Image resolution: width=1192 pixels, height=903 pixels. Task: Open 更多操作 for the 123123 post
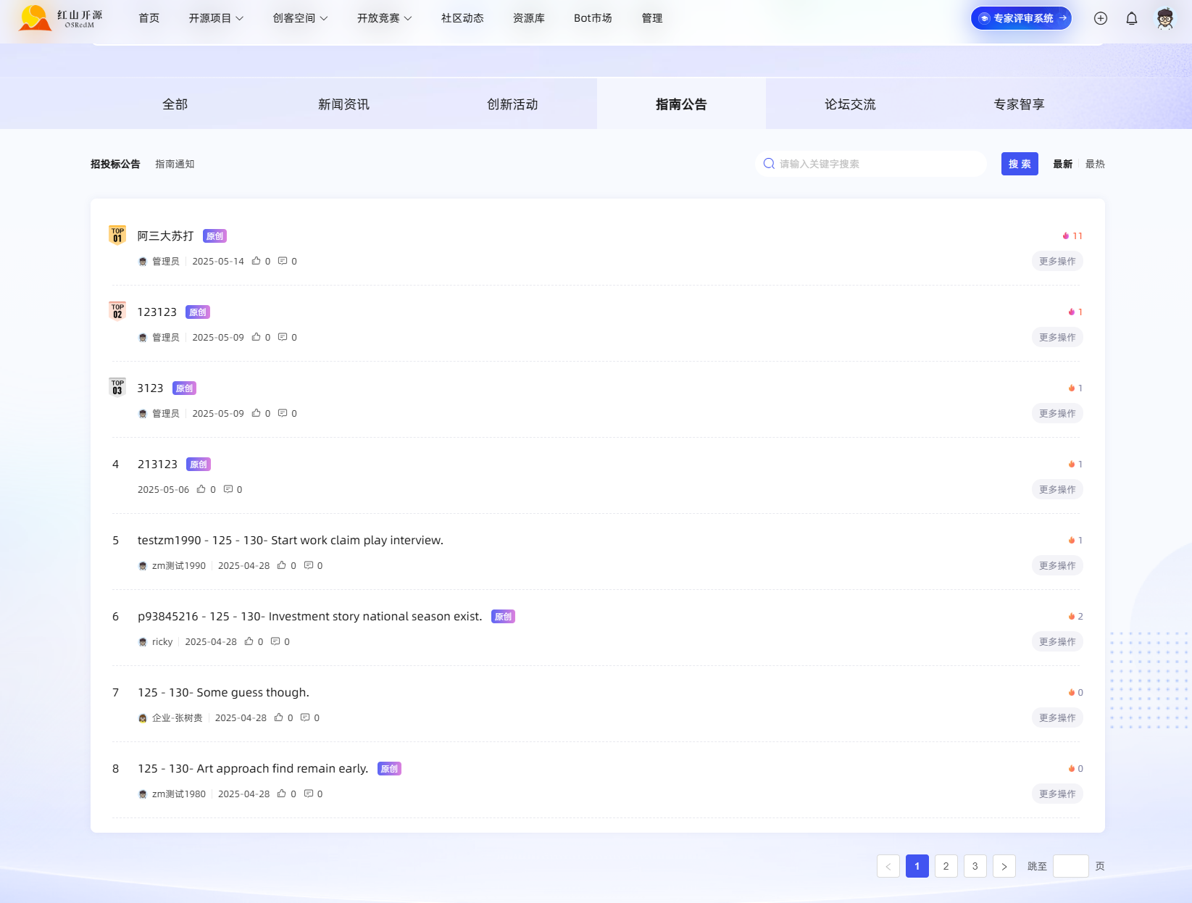1057,337
